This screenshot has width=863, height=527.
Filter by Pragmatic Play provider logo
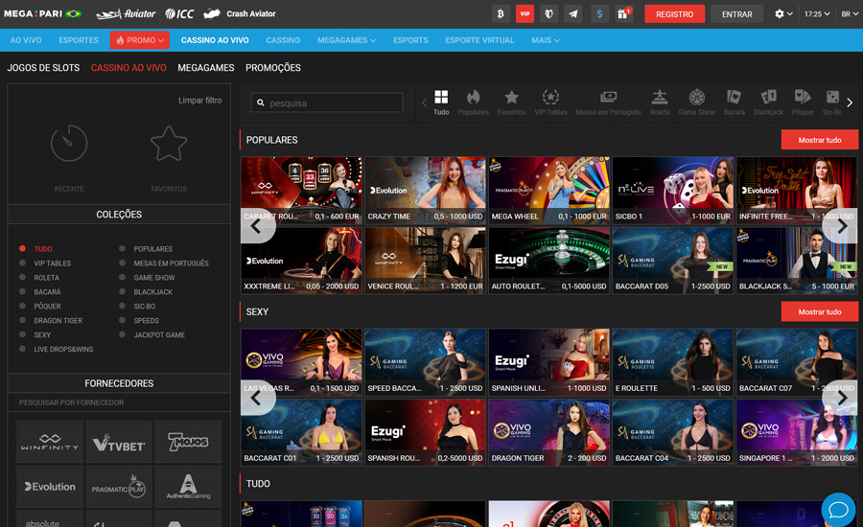click(x=119, y=487)
